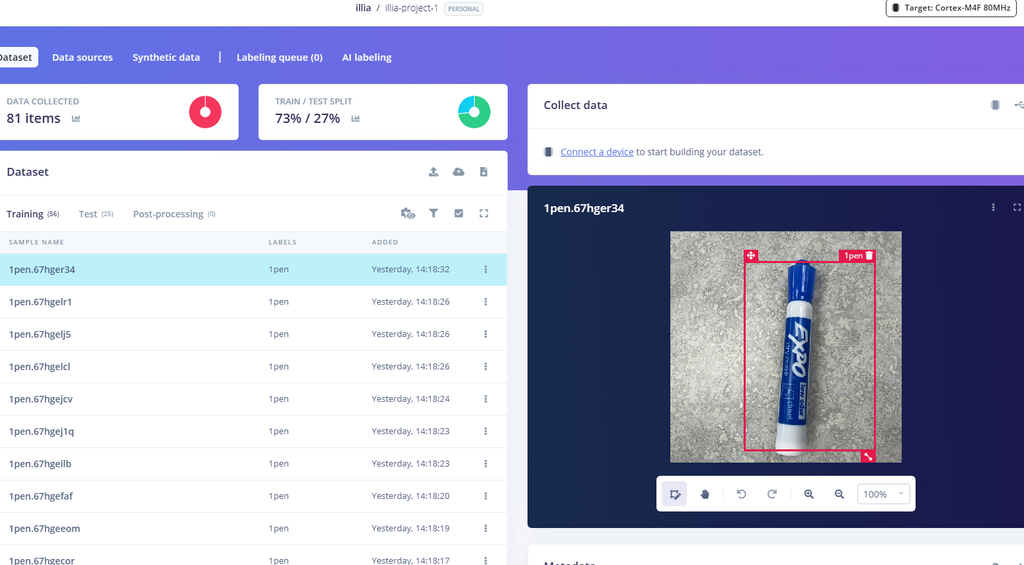Click the Connect a device link
1024x565 pixels.
tap(596, 151)
